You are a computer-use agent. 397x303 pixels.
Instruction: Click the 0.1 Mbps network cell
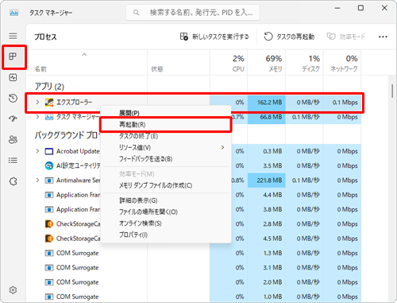342,103
